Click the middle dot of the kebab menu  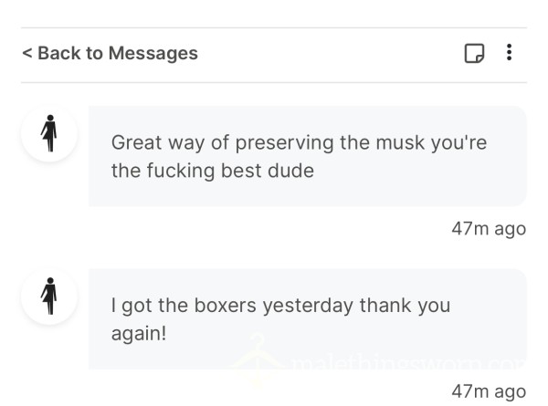click(510, 52)
